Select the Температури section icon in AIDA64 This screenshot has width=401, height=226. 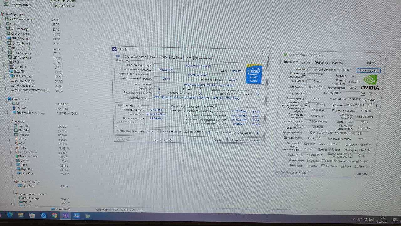coord(3,14)
